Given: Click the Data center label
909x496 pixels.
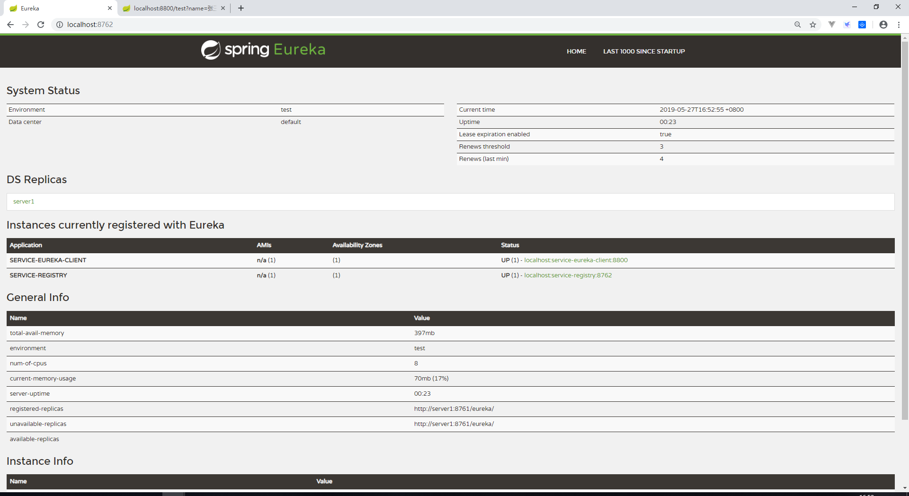Looking at the screenshot, I should pyautogui.click(x=25, y=122).
